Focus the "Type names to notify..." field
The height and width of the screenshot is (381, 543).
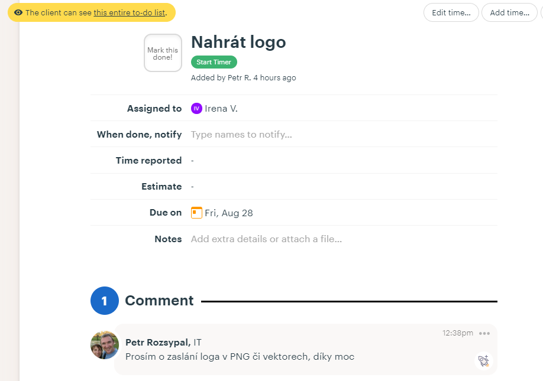(241, 135)
